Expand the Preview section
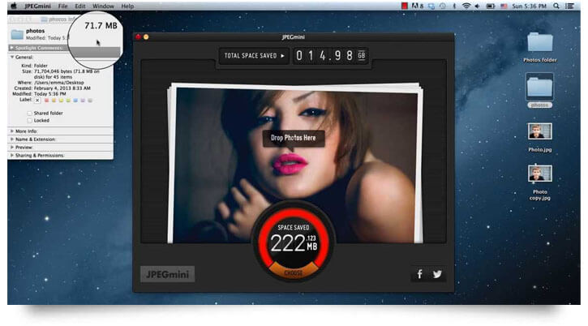This screenshot has width=588, height=326. click(x=12, y=148)
